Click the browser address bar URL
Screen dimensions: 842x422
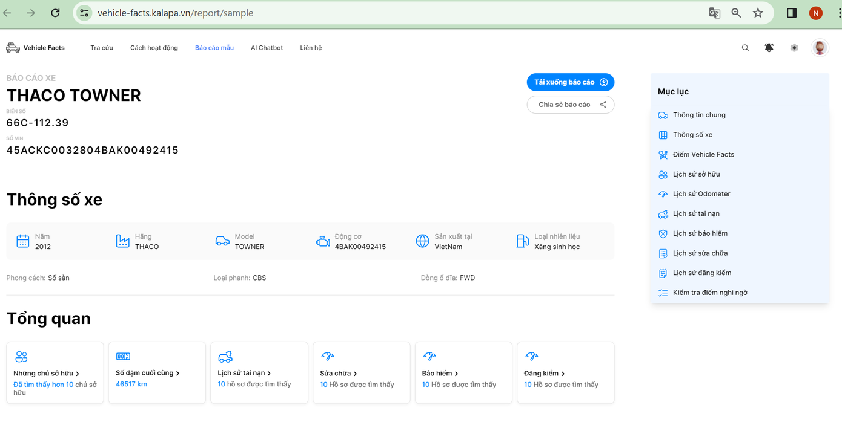point(175,13)
